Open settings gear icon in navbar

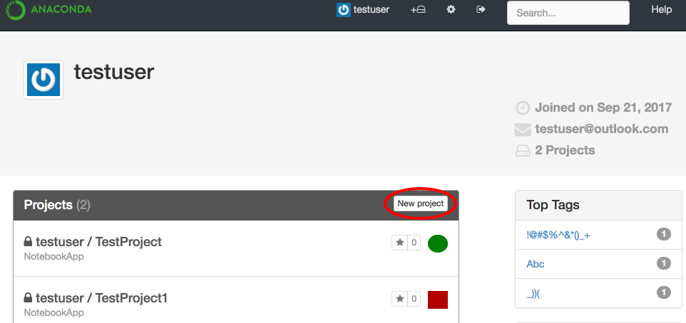(x=451, y=9)
